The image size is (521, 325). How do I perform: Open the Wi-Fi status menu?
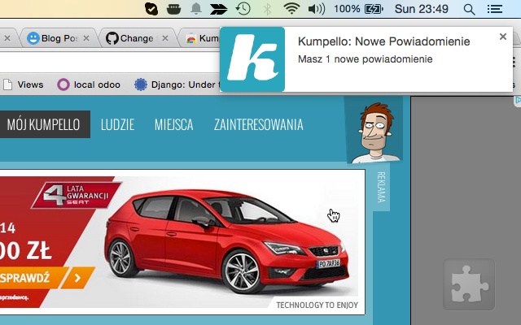291,9
